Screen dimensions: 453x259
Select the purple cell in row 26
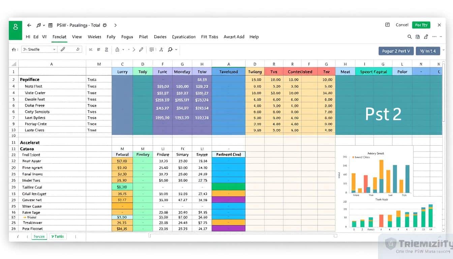click(229, 229)
